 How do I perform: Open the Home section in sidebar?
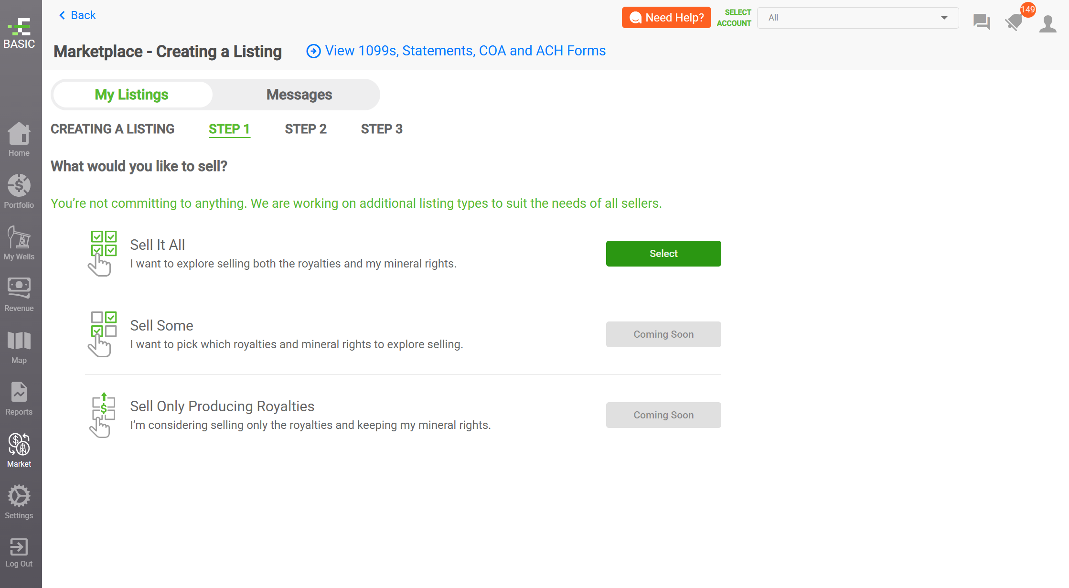[x=19, y=139]
